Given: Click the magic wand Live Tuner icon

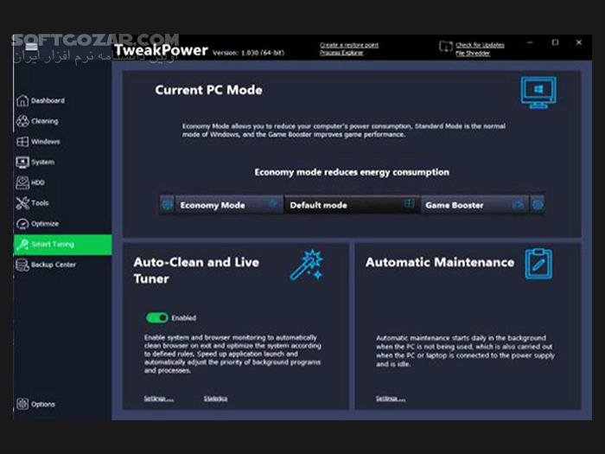Looking at the screenshot, I should [307, 265].
